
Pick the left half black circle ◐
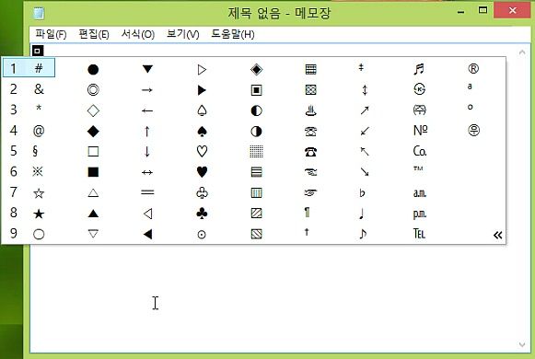point(256,110)
